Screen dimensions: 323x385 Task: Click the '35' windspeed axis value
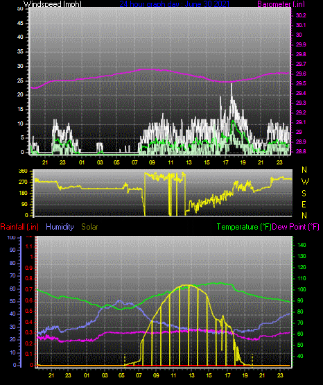(20, 52)
